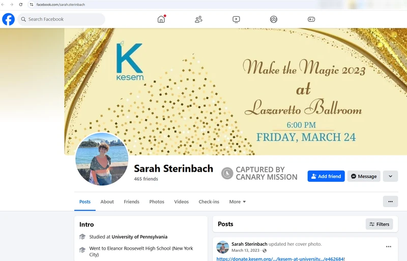Click the search magnifier icon
The image size is (407, 261).
pos(23,19)
